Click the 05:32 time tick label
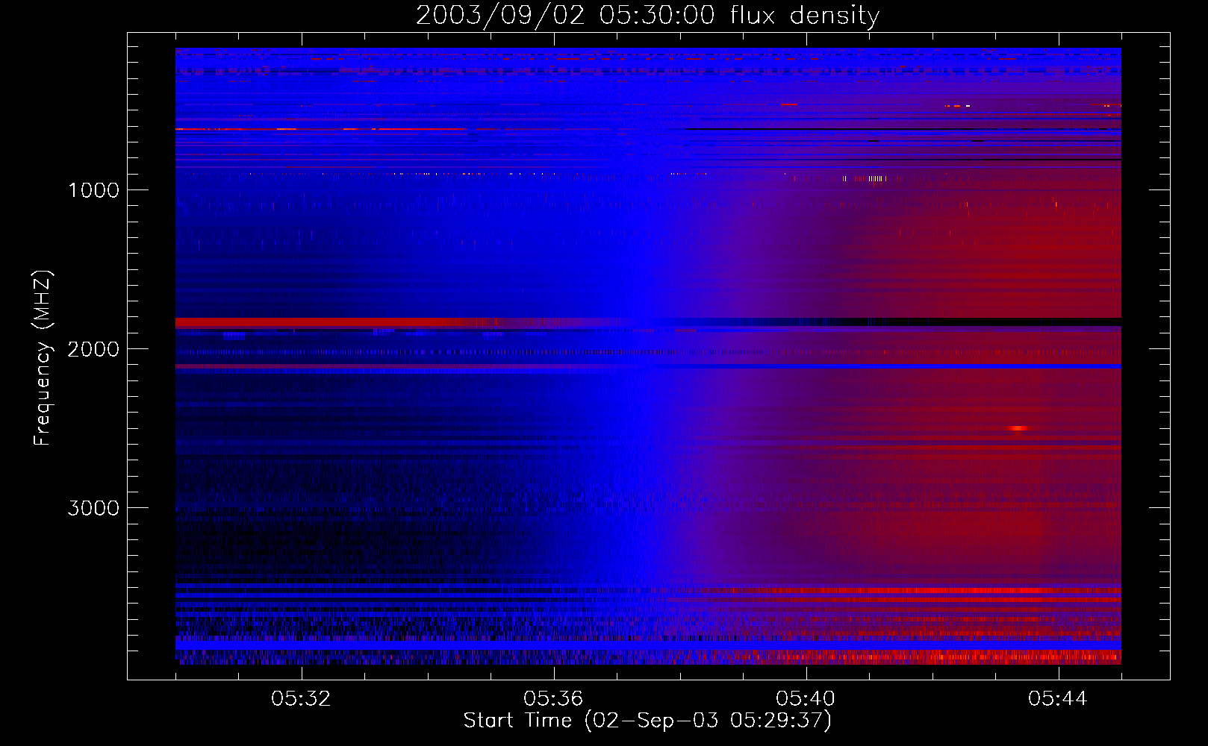This screenshot has width=1208, height=746. click(x=302, y=698)
